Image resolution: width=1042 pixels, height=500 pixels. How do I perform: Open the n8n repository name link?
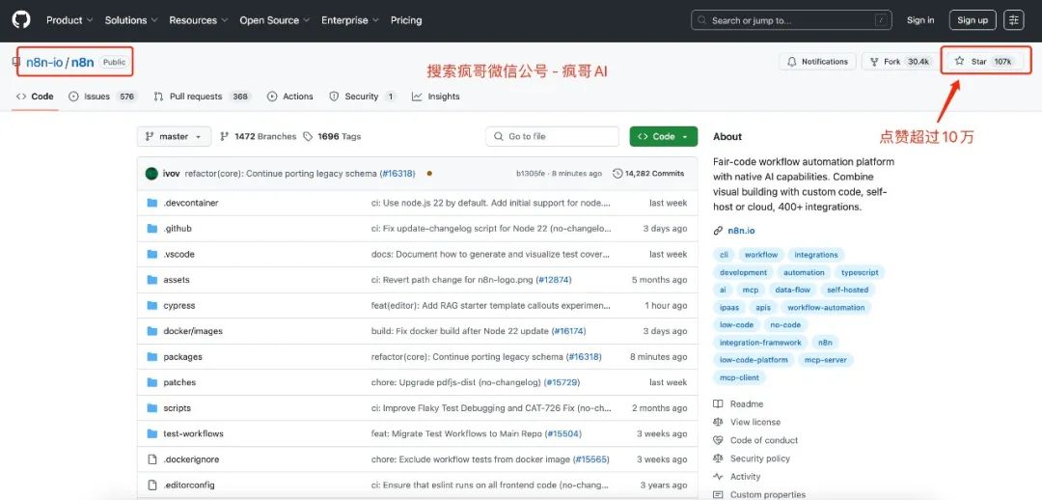82,62
